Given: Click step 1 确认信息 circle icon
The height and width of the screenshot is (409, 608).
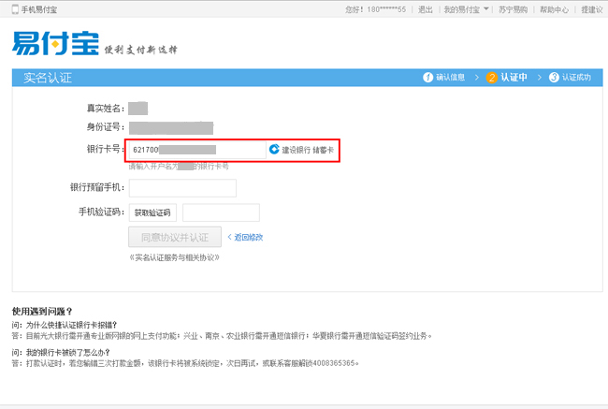Looking at the screenshot, I should pyautogui.click(x=427, y=78).
